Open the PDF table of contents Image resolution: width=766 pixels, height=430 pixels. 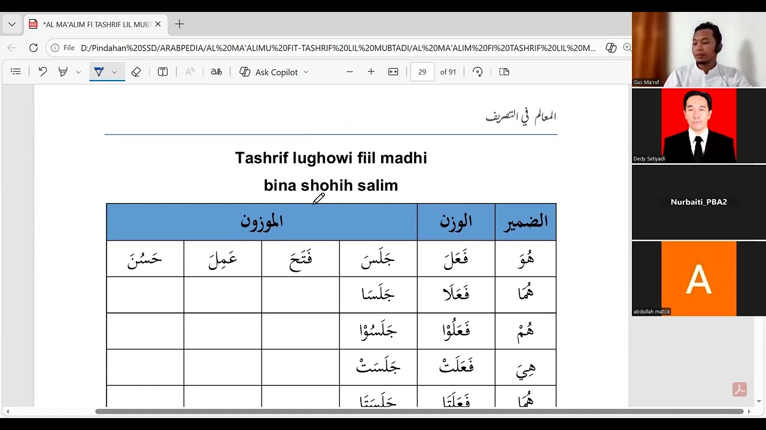[16, 72]
